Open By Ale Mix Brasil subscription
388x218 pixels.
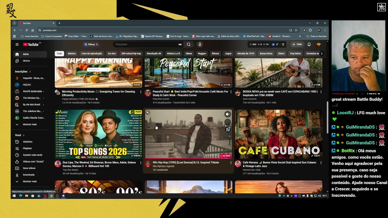pos(30,104)
